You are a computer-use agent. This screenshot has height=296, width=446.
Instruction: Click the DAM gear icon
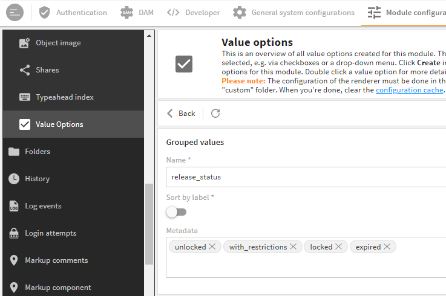pyautogui.click(x=126, y=13)
